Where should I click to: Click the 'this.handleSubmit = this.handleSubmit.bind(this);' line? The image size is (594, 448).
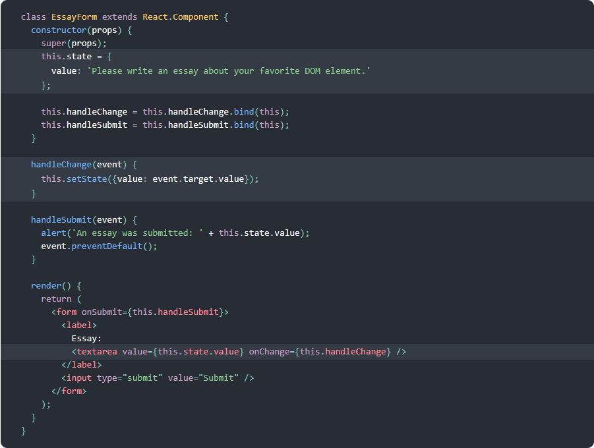(165, 125)
